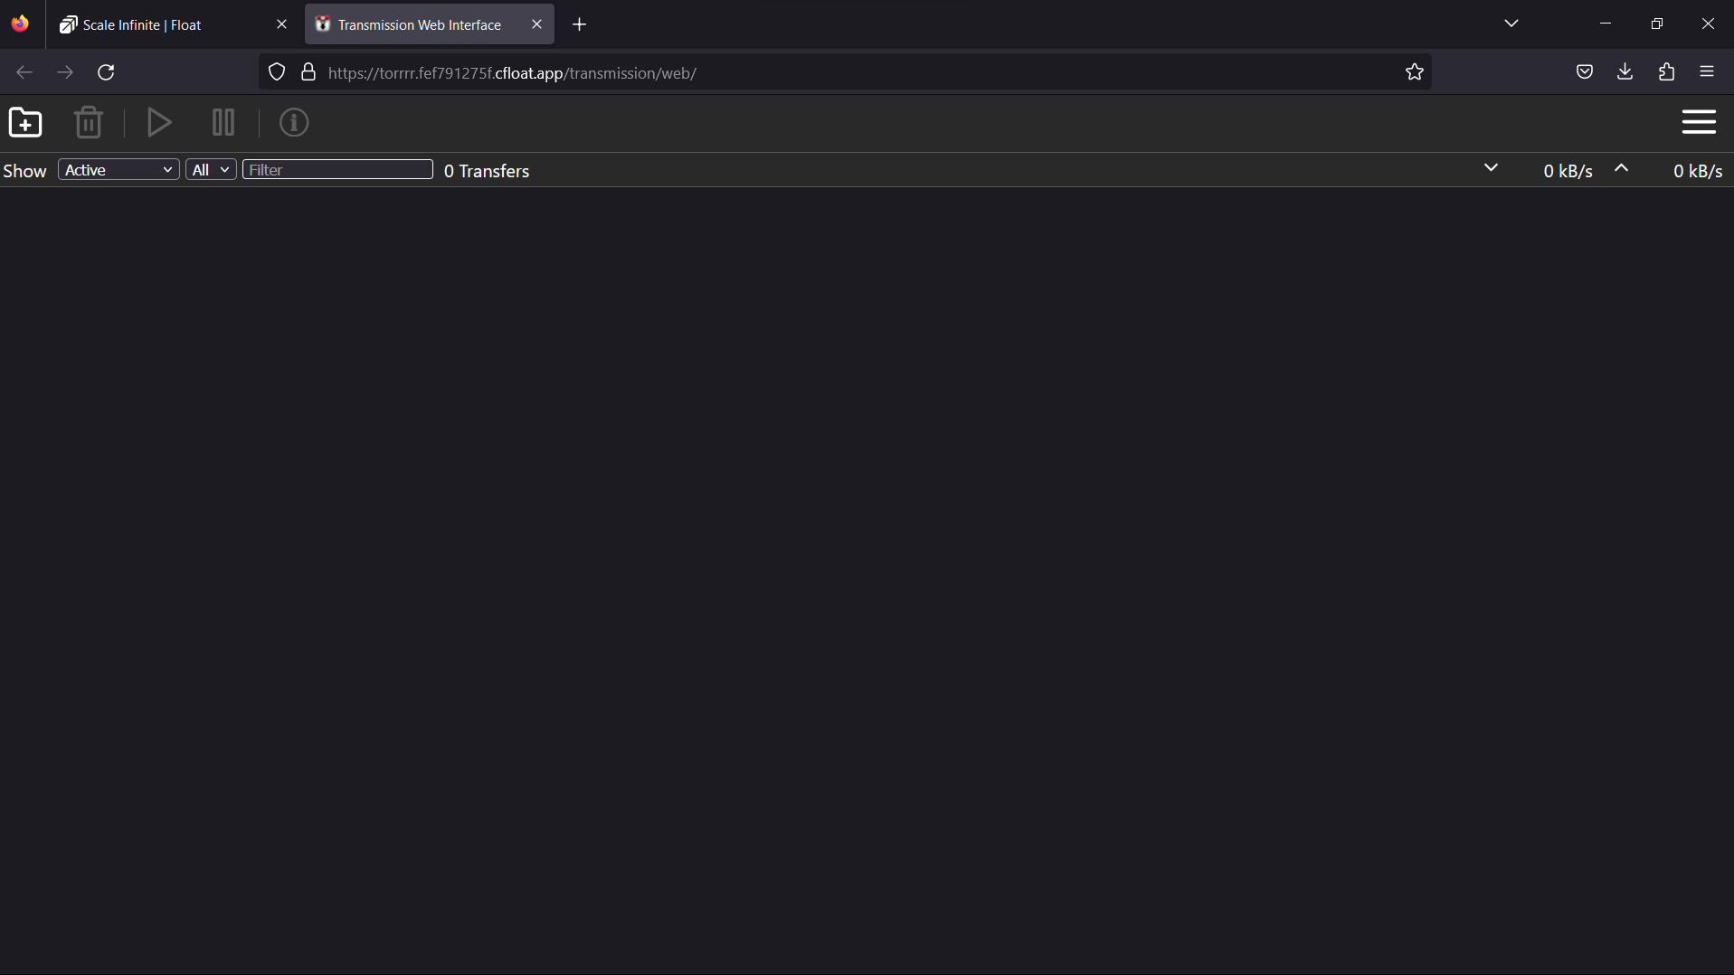Minimize the Firefox window

click(x=1606, y=24)
